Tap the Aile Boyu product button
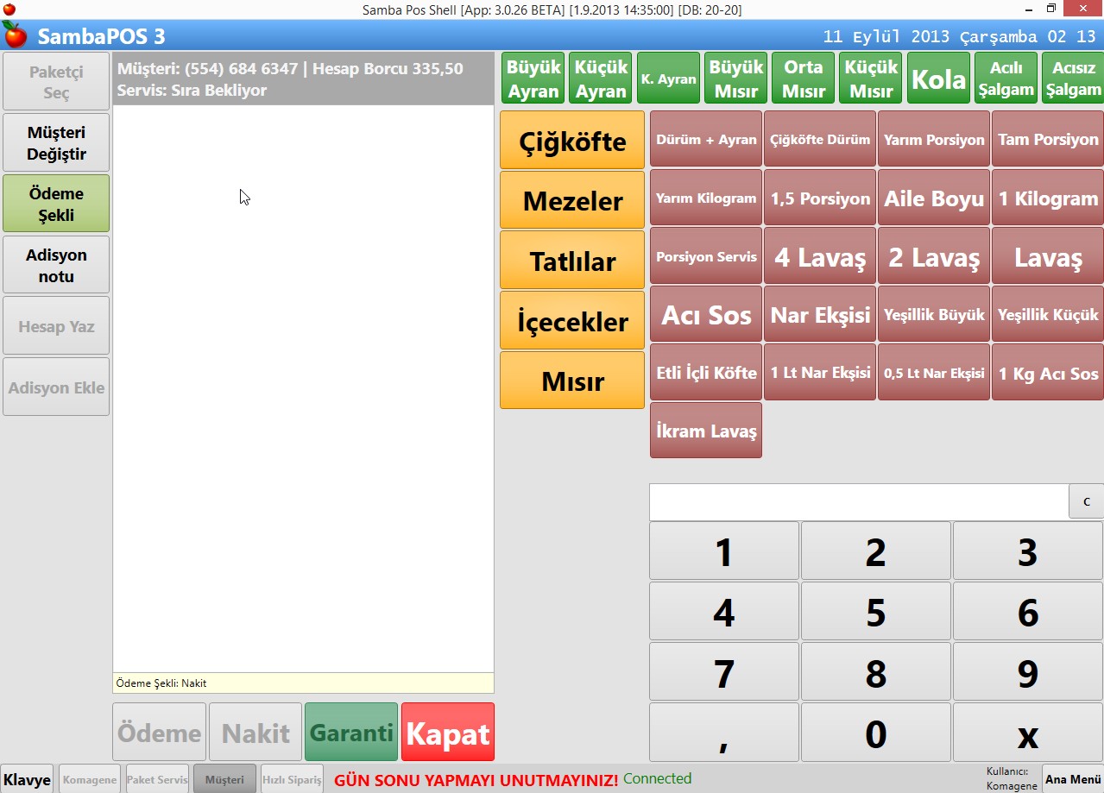 [x=933, y=198]
